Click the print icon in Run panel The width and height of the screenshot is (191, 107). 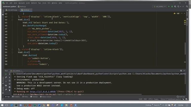click(x=10, y=87)
